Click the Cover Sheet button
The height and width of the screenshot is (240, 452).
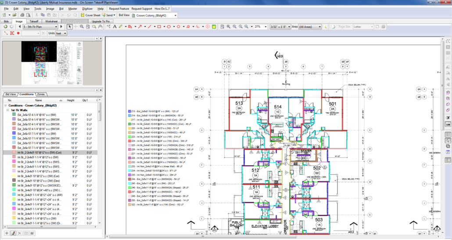coord(90,15)
